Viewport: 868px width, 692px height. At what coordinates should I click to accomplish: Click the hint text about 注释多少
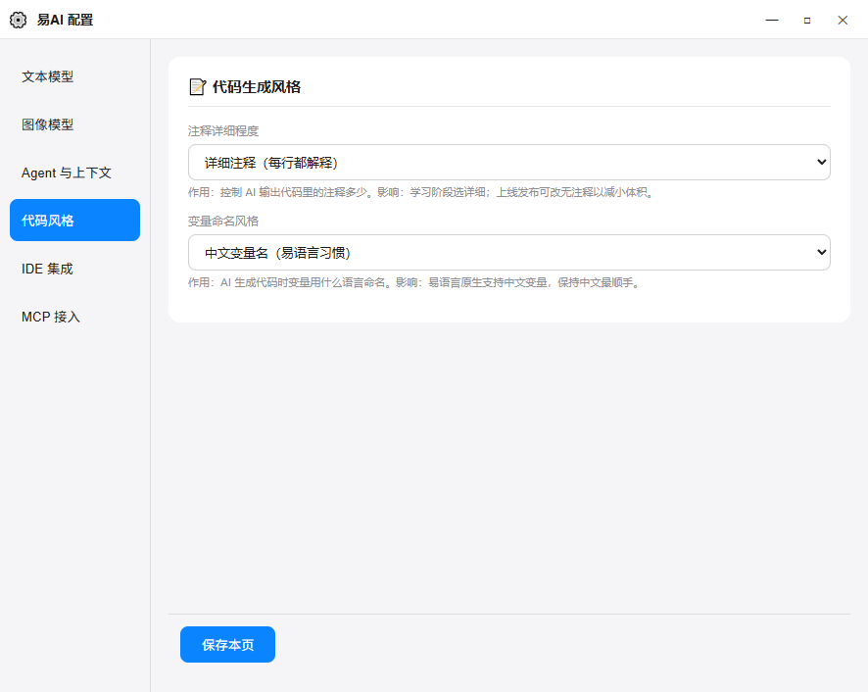(x=422, y=192)
